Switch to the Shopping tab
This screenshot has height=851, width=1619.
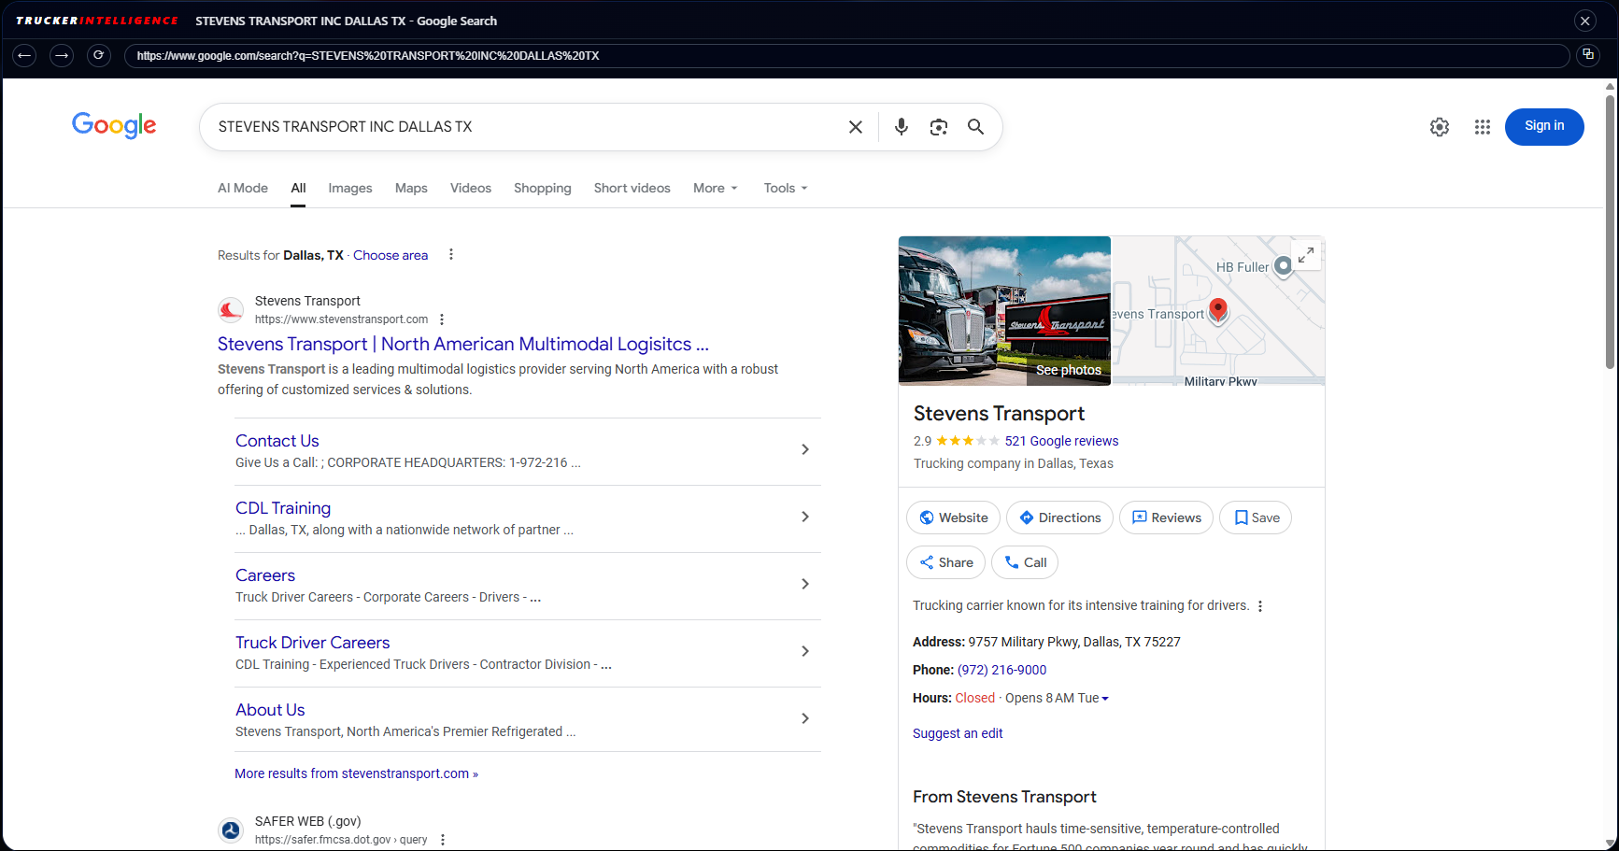click(542, 188)
